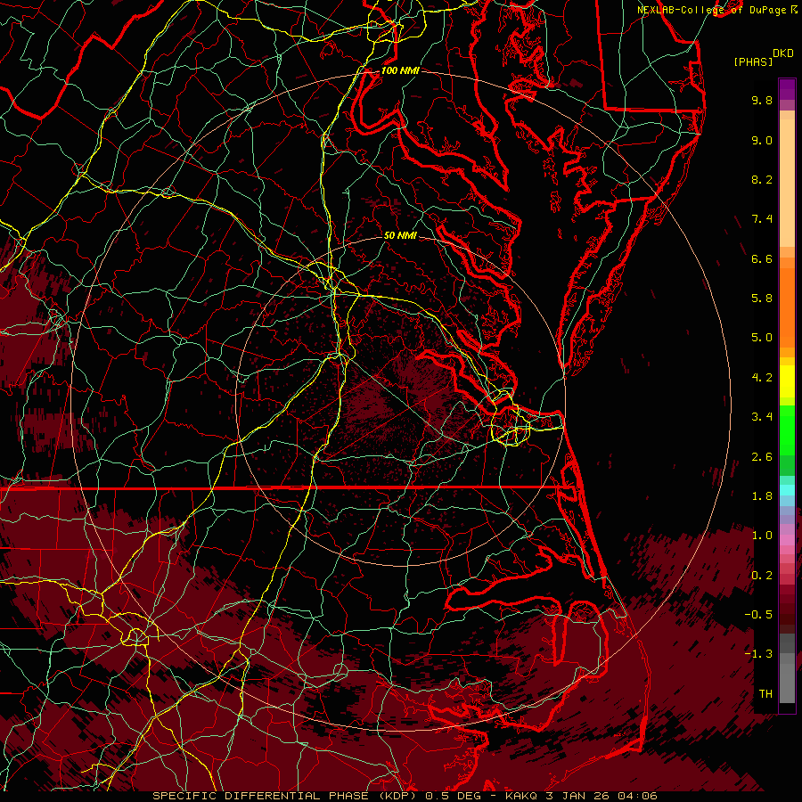The image size is (802, 802).
Task: Click the -0.5 value on the color scale
Action: pos(758,615)
